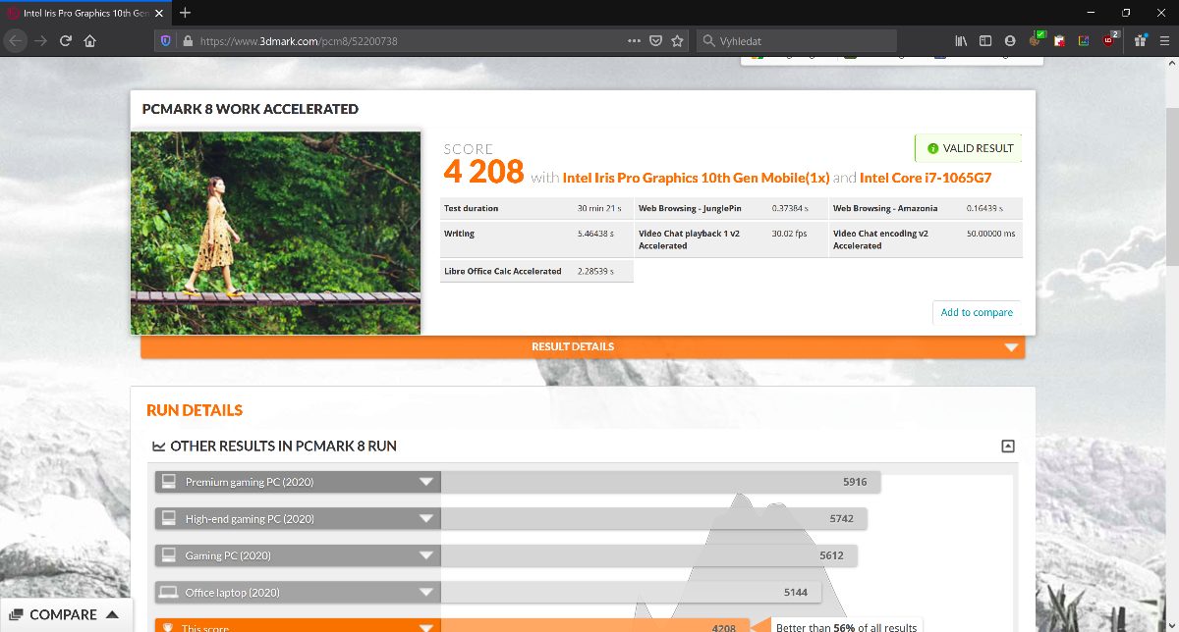Expand the Office laptop (2020) row
The width and height of the screenshot is (1179, 632).
point(425,593)
